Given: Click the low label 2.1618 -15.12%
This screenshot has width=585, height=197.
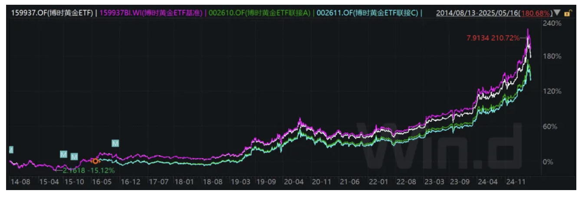Looking at the screenshot, I should (x=89, y=170).
